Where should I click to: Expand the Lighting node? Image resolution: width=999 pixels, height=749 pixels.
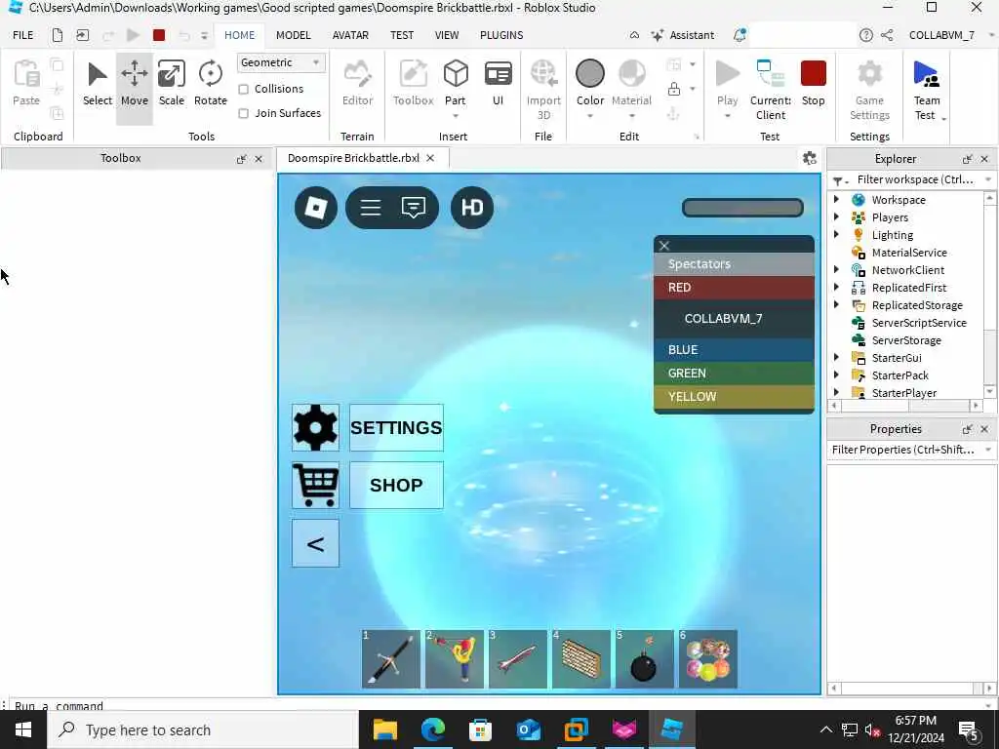pyautogui.click(x=836, y=234)
